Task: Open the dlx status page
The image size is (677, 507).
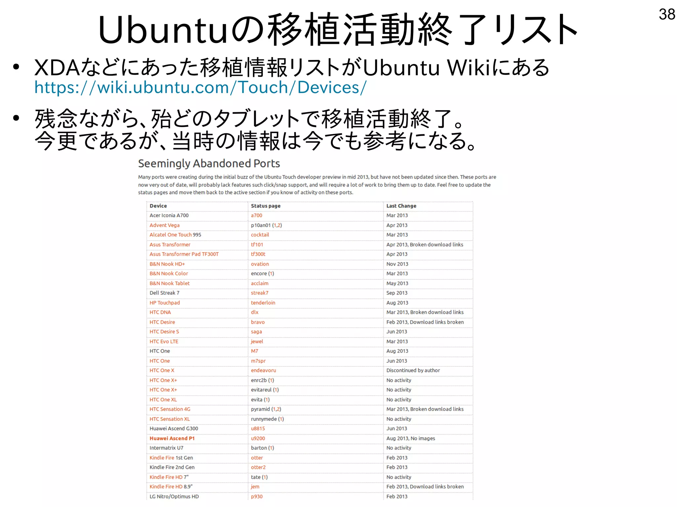Action: [255, 312]
